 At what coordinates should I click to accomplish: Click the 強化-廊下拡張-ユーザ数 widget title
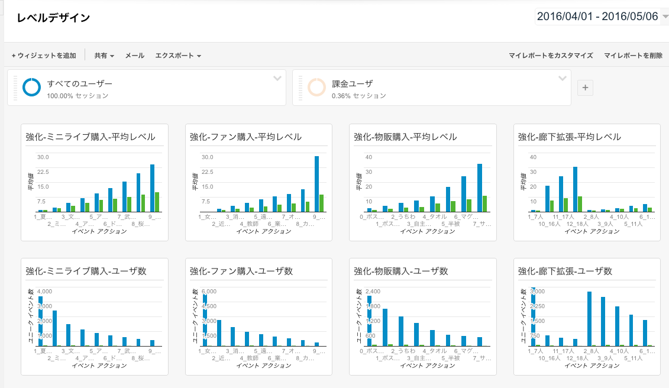click(565, 271)
